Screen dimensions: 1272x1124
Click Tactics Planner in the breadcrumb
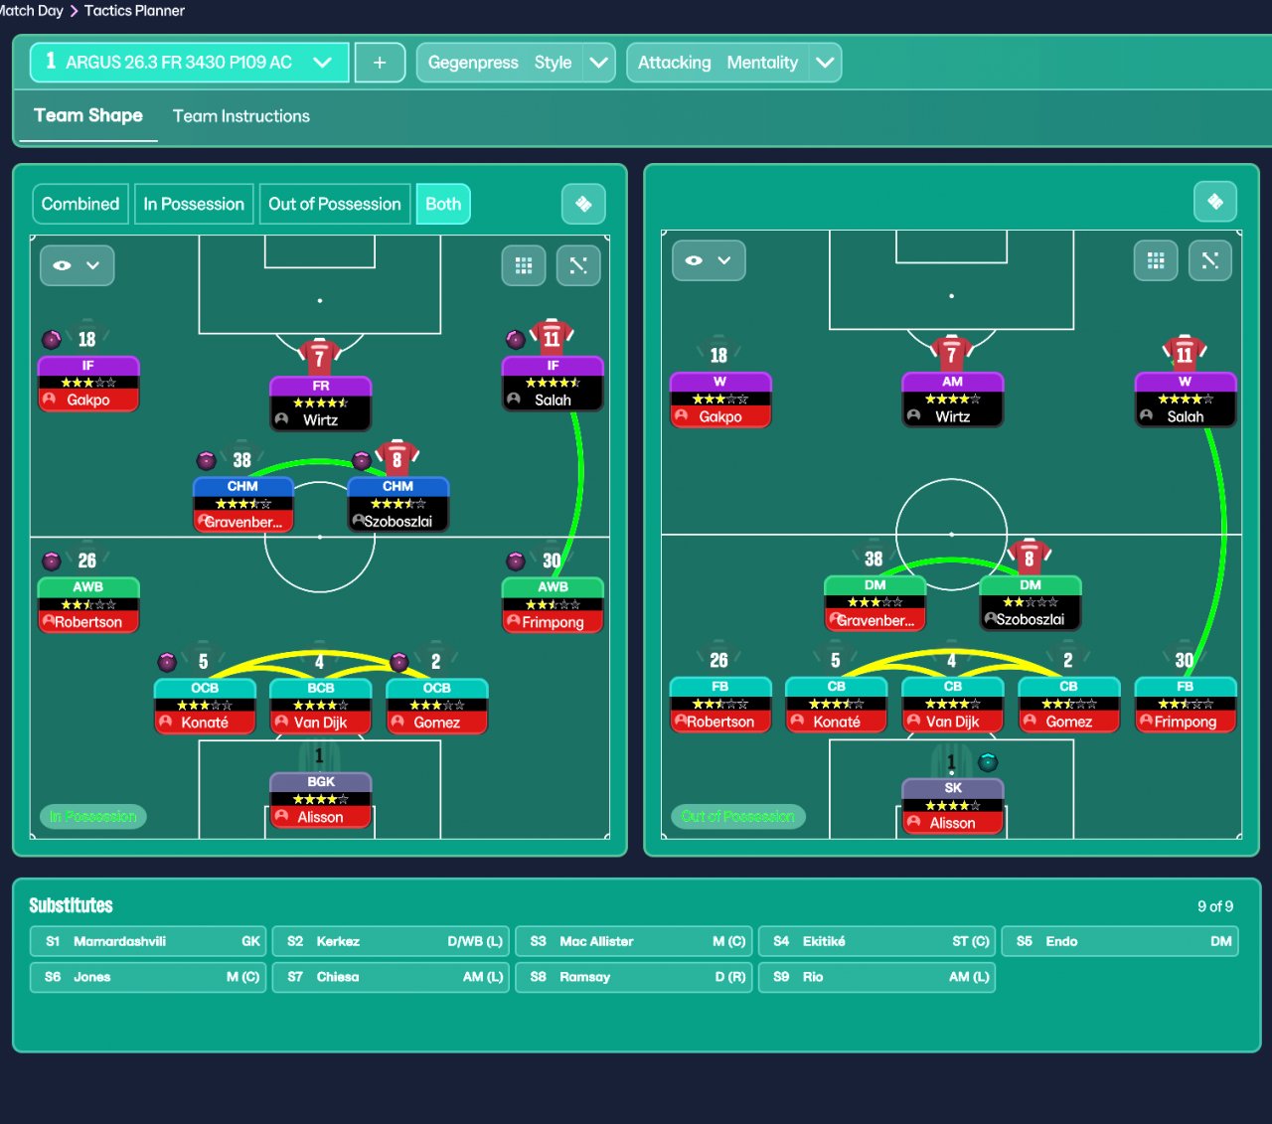(134, 10)
